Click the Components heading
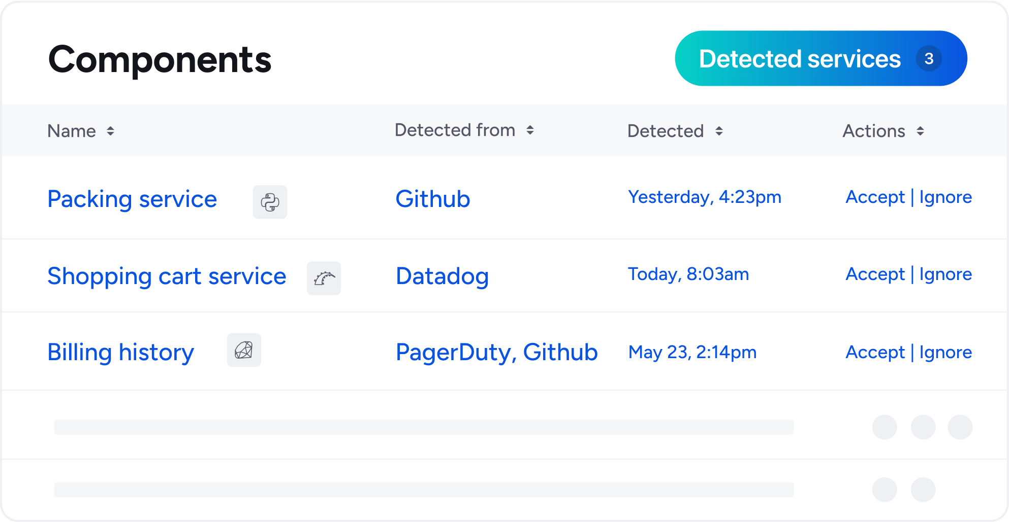This screenshot has height=522, width=1009. [160, 60]
